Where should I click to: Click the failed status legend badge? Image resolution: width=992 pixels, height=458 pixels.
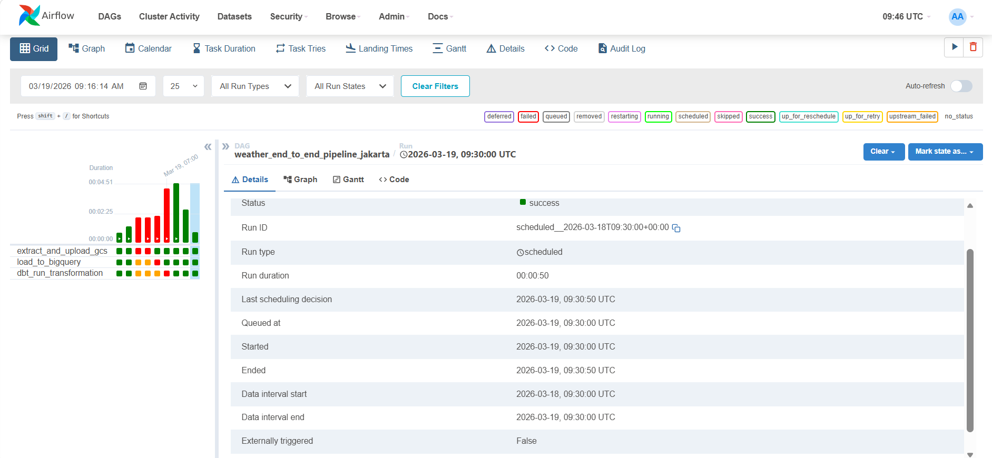528,116
